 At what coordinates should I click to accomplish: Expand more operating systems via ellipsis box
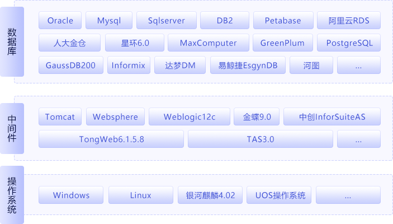click(348, 195)
